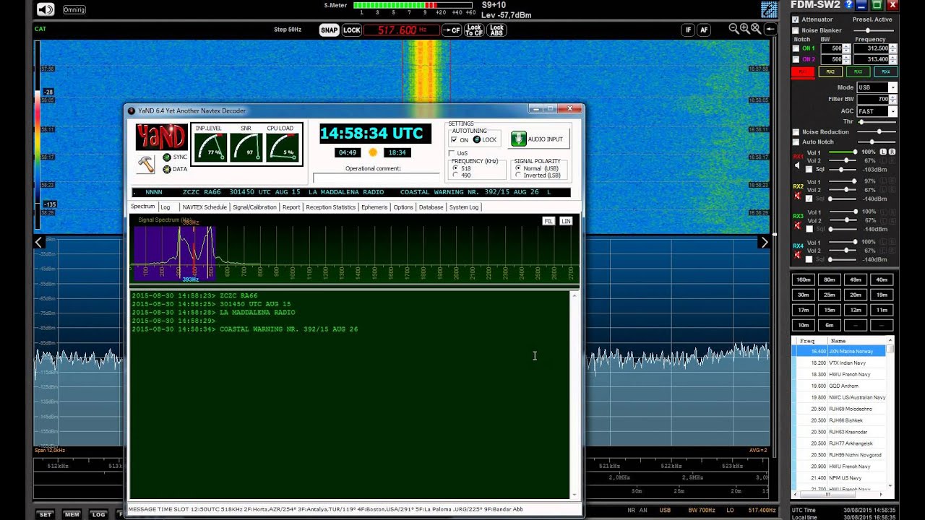925x520 pixels.
Task: Adjust the Thr slider
Action: 877,122
